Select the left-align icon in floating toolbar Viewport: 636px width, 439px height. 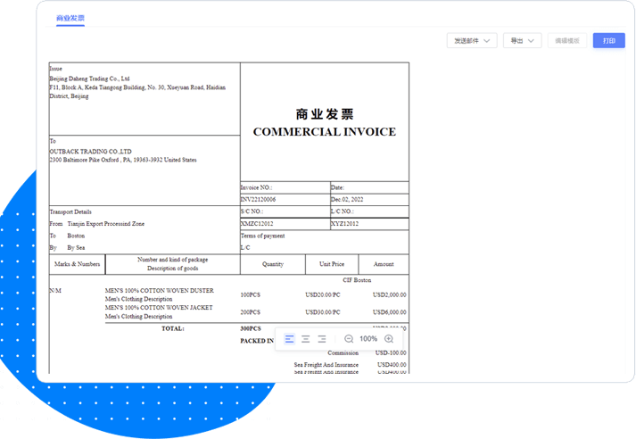(290, 339)
